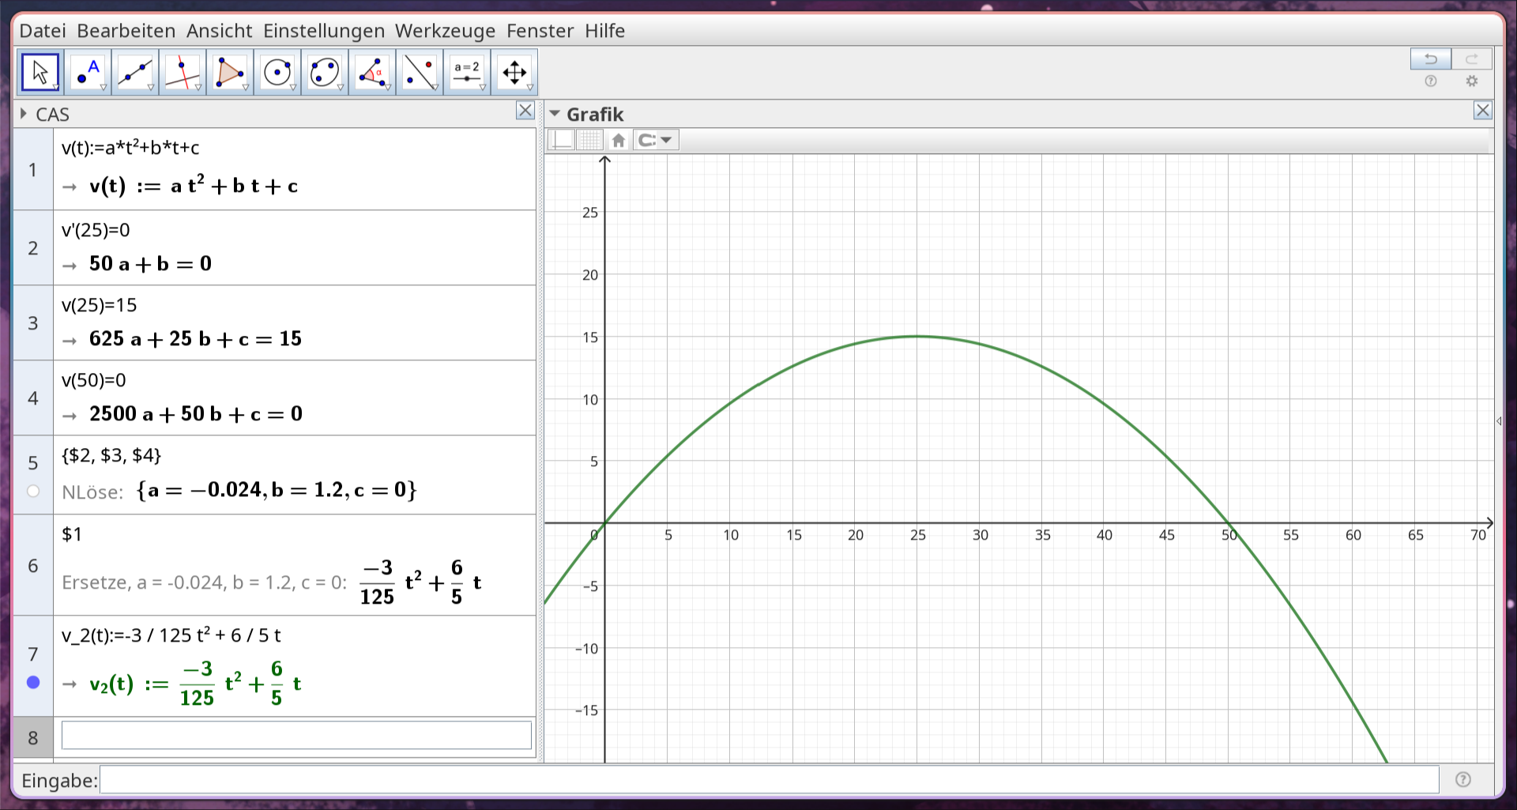The width and height of the screenshot is (1517, 810).
Task: Open Angle tool submenu arrow
Action: point(388,88)
